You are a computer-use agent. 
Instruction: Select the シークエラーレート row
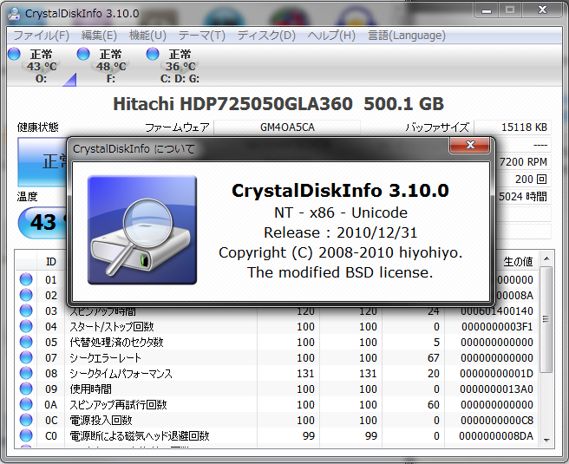pos(277,357)
